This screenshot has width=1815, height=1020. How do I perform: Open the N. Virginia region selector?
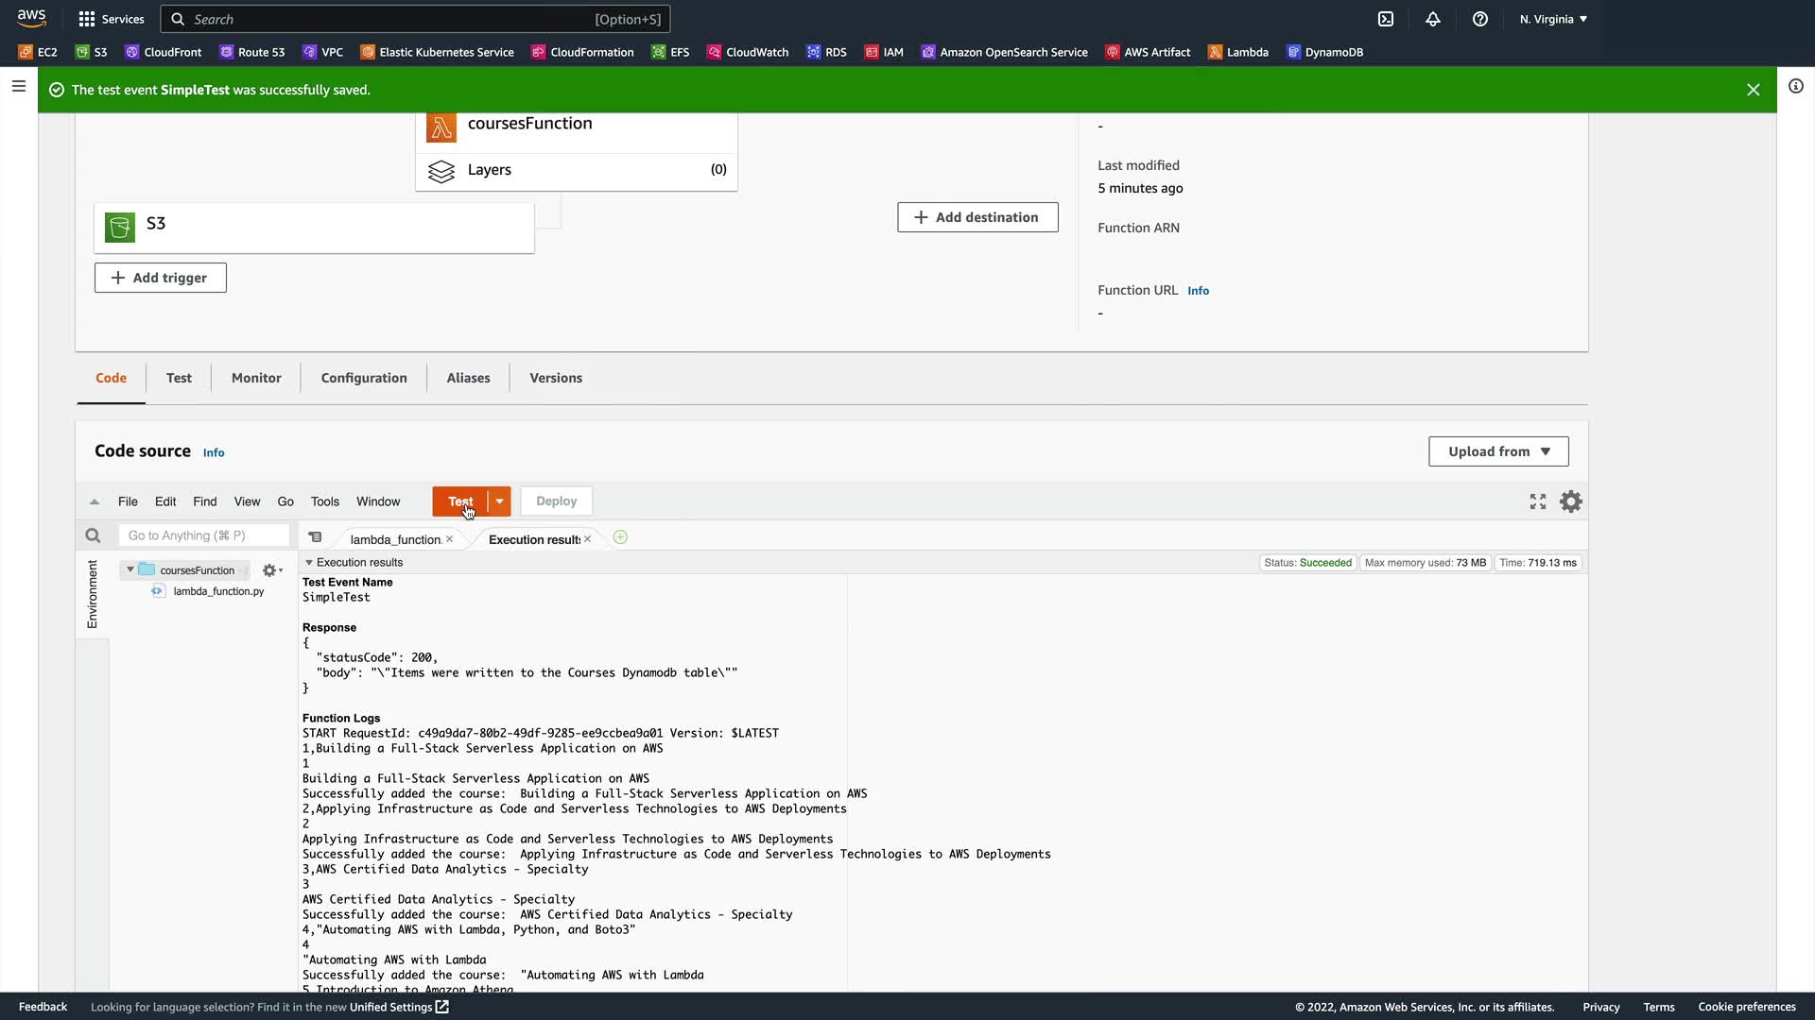(1553, 19)
